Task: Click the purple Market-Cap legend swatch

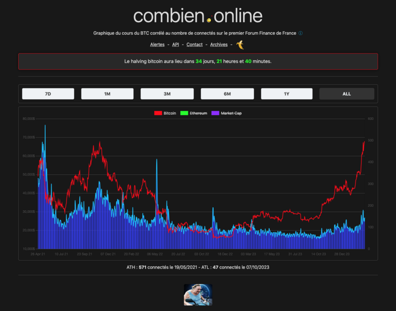Action: pyautogui.click(x=215, y=113)
